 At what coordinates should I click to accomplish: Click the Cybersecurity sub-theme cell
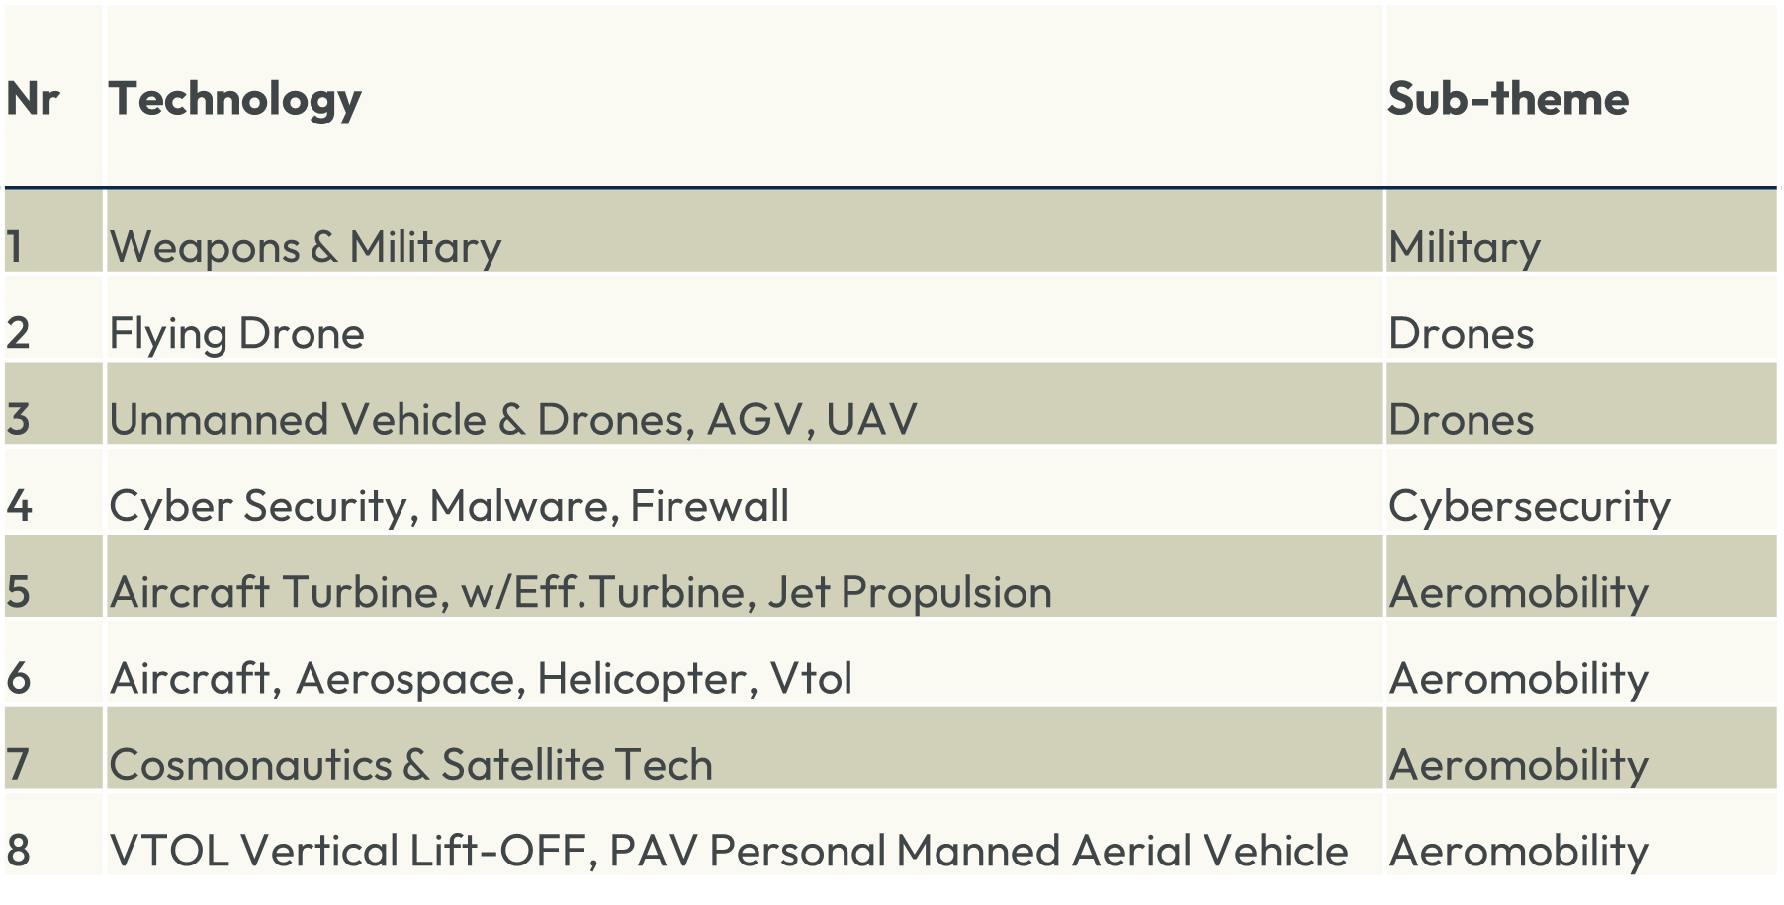coord(1529,506)
